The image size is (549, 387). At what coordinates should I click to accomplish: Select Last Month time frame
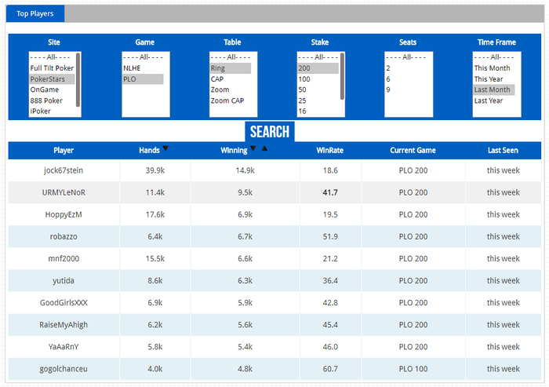(x=494, y=89)
